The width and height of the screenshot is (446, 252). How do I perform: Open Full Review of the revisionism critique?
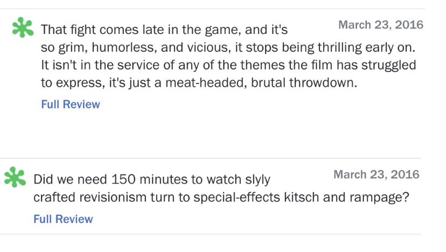[x=63, y=219]
